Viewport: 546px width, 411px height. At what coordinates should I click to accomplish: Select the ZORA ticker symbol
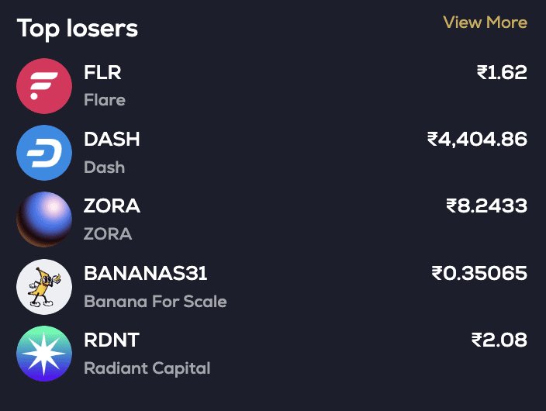(112, 206)
